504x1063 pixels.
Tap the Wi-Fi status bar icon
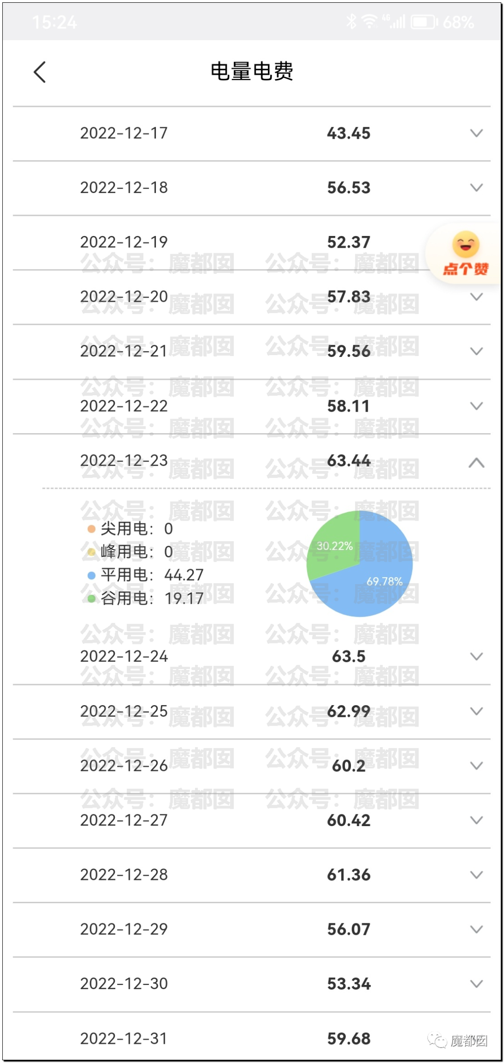pyautogui.click(x=370, y=21)
